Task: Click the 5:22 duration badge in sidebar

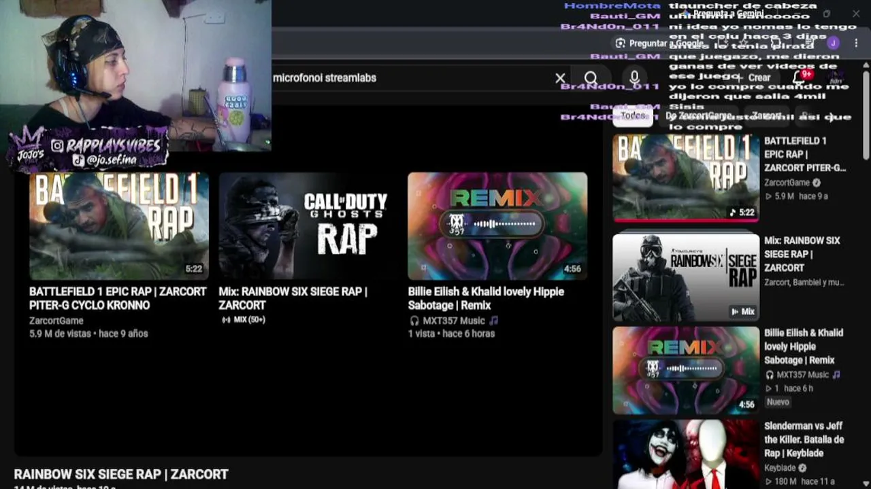Action: pos(742,213)
